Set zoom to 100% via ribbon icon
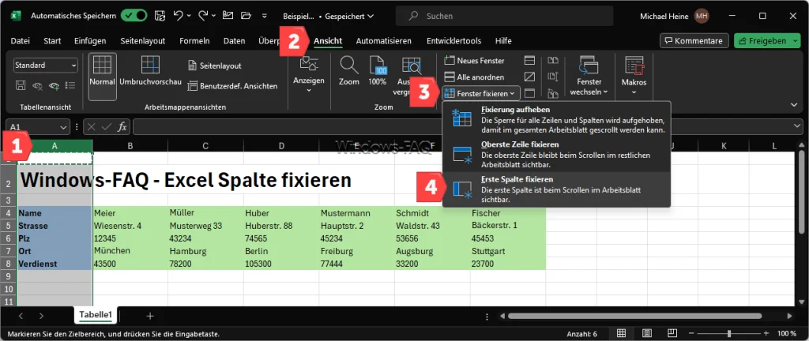 point(378,72)
